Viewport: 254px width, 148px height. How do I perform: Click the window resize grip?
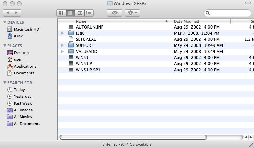pos(251,145)
